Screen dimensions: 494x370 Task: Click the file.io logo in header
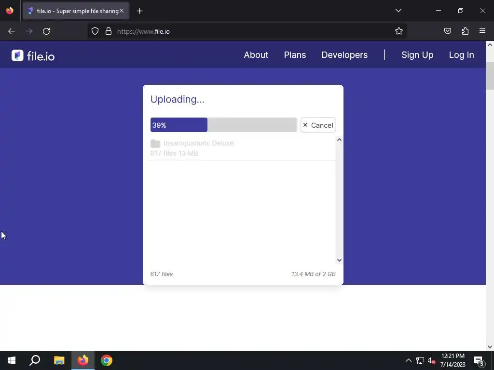tap(33, 56)
